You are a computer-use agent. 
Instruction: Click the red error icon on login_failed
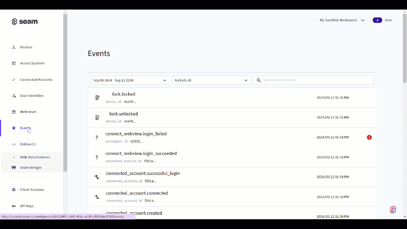(369, 137)
